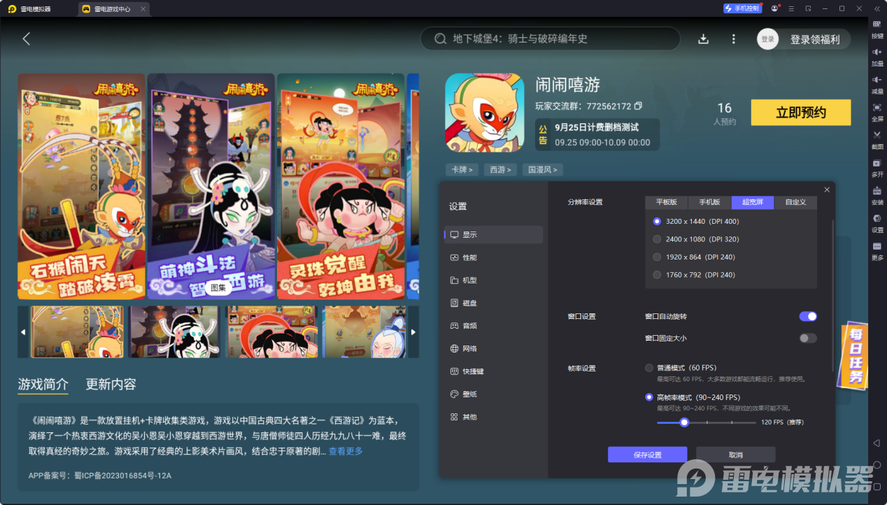Open the 多开 multi-instance tool
This screenshot has width=887, height=505.
tap(877, 167)
